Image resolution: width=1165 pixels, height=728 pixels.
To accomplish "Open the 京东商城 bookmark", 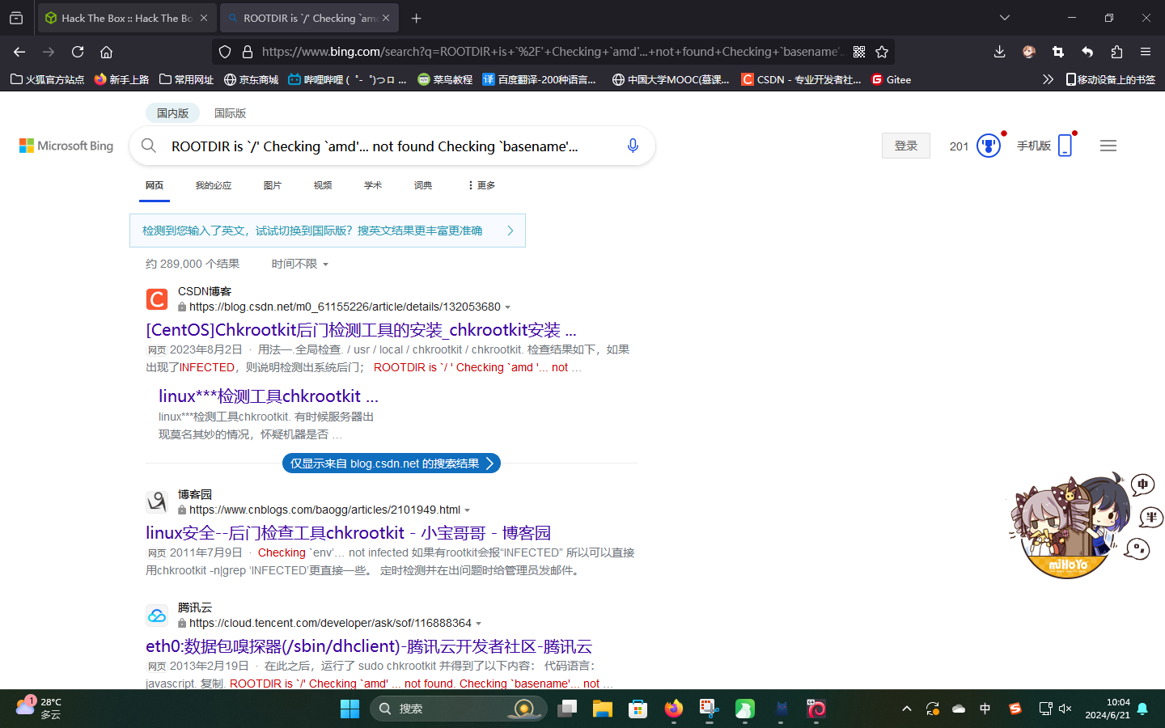I will point(251,79).
